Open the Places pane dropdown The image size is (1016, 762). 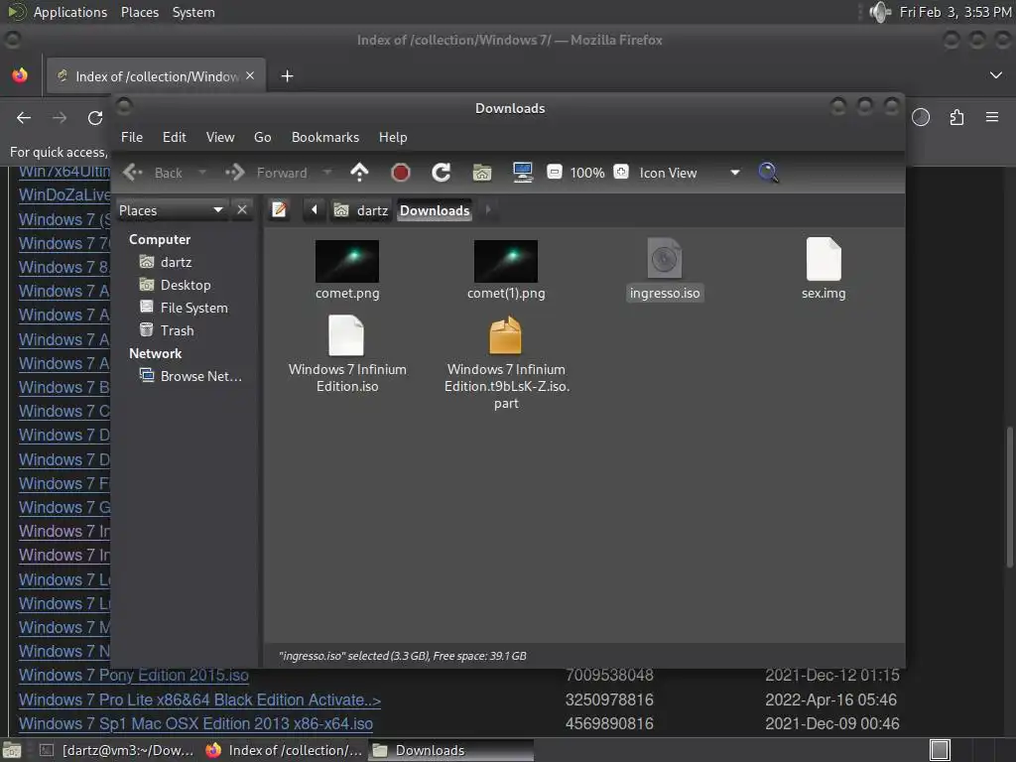[x=172, y=210]
